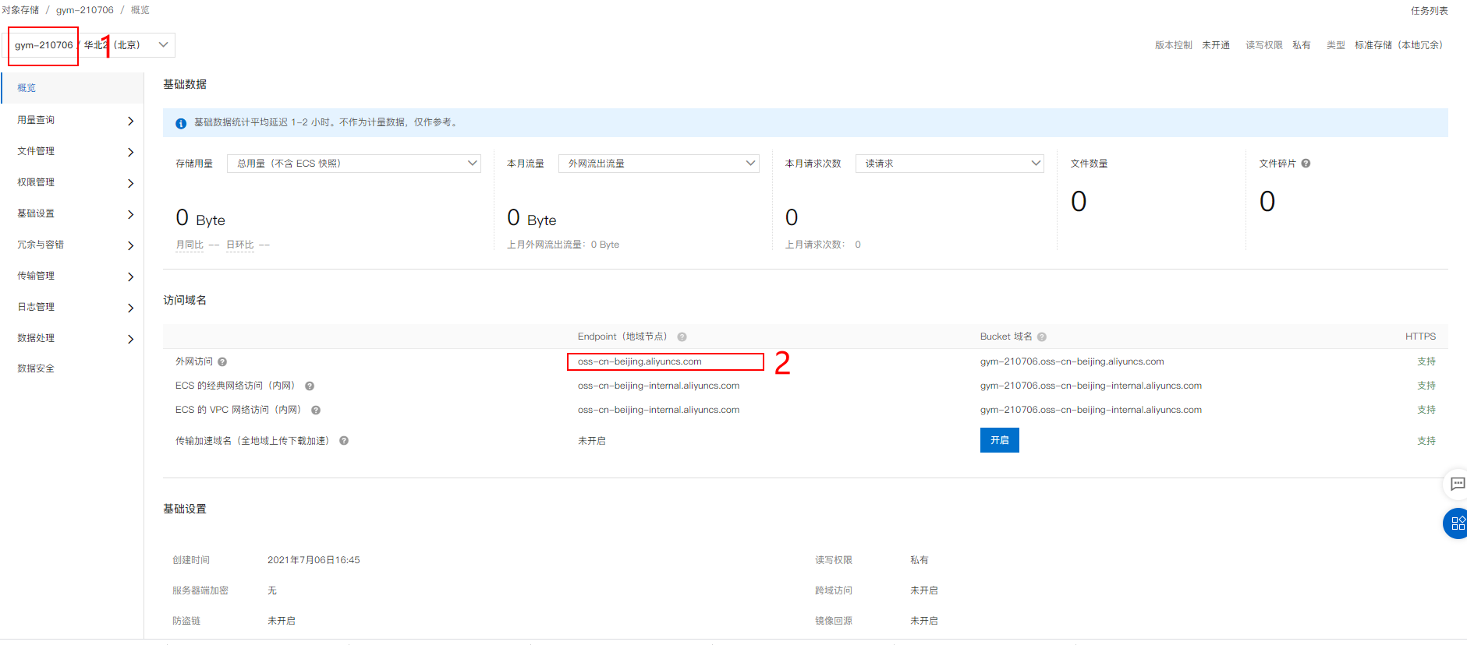The height and width of the screenshot is (645, 1467).
Task: Click creation time 2021年7月06日16:45
Action: point(314,560)
